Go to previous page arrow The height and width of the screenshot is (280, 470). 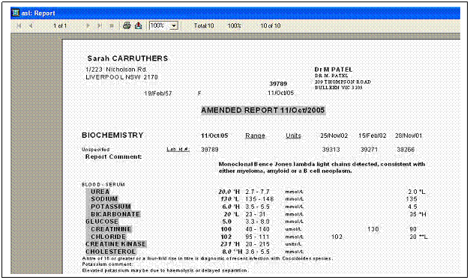pyautogui.click(x=31, y=26)
